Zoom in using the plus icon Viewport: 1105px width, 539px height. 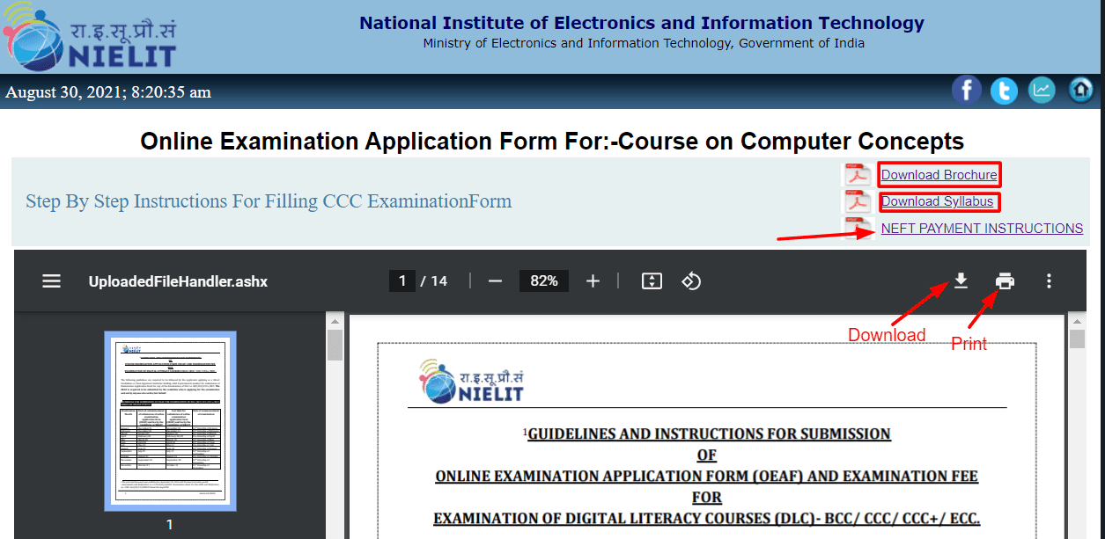[593, 280]
